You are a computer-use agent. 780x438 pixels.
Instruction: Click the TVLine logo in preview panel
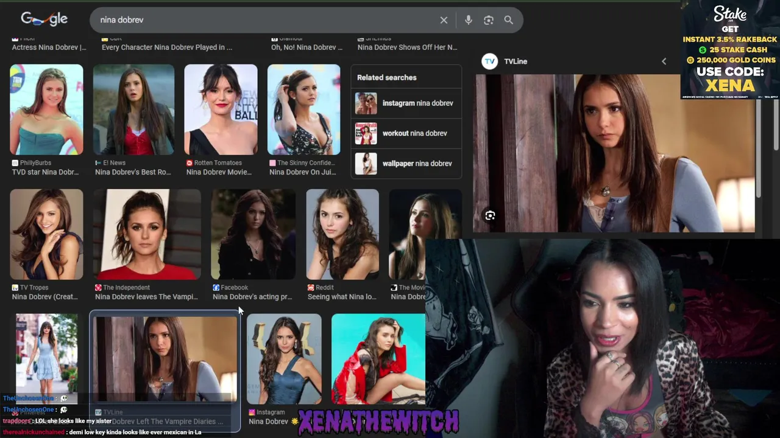point(489,61)
